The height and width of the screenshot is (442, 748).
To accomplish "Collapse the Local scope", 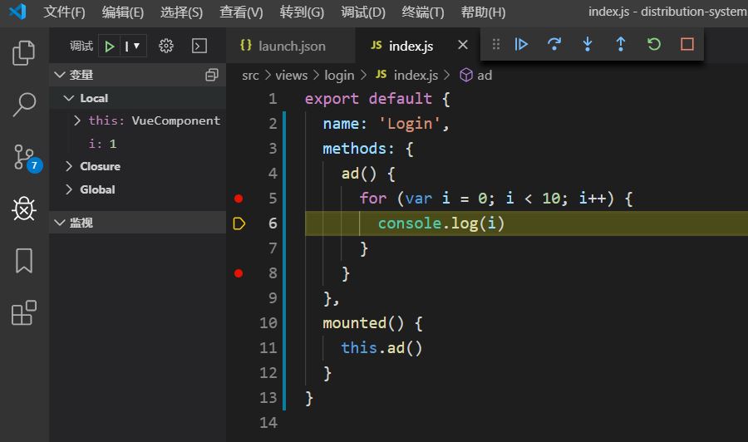I will pyautogui.click(x=69, y=98).
